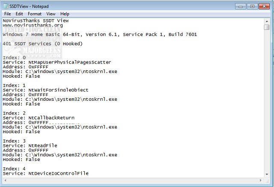This screenshot has width=274, height=187.
Task: Click the 'Index: 3' line
Action: point(14,141)
